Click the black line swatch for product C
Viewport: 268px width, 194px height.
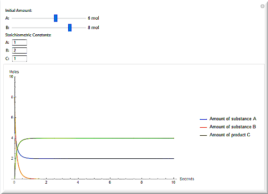click(203, 135)
